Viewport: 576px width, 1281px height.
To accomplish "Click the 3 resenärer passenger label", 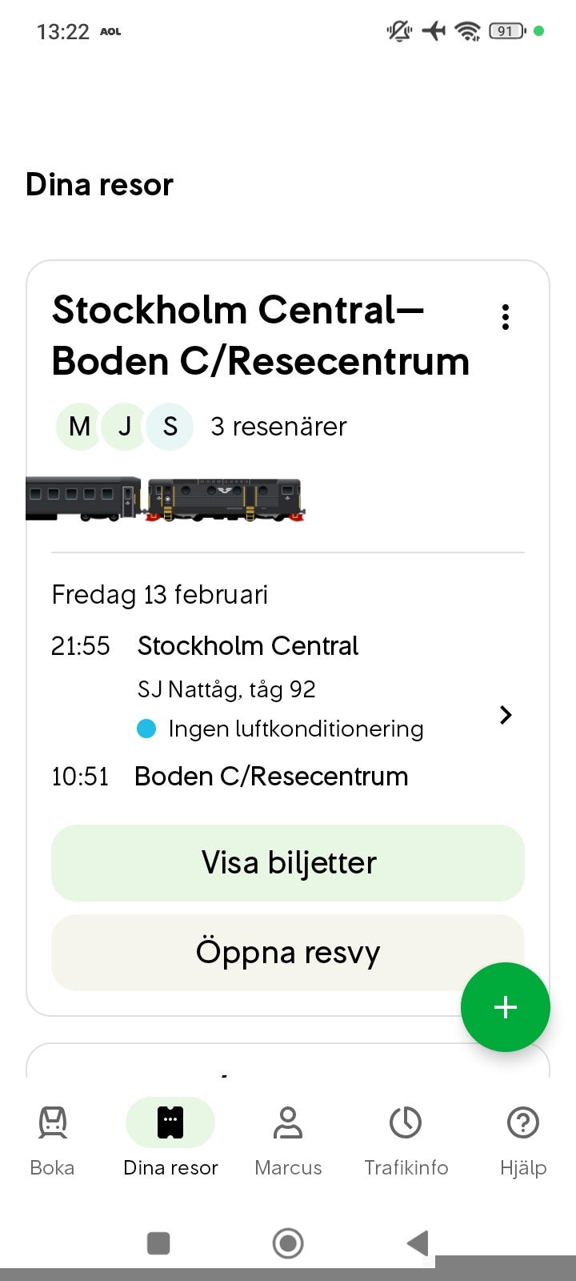I will [278, 427].
